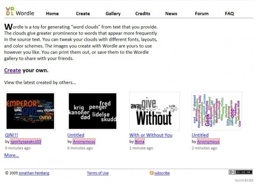
Task: Open the Jonathan Feinberg footer link
Action: tap(34, 173)
